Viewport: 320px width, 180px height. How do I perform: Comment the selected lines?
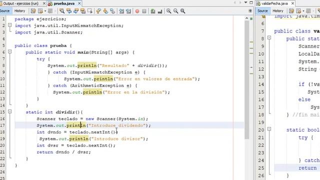click(x=153, y=11)
